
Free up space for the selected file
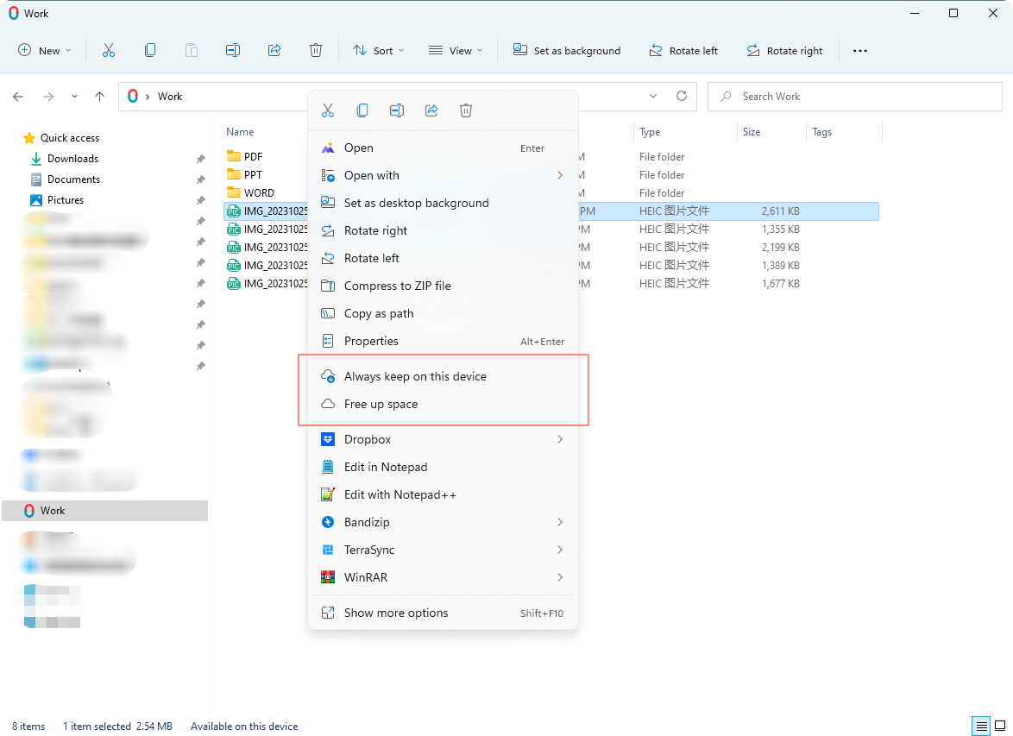(x=380, y=404)
